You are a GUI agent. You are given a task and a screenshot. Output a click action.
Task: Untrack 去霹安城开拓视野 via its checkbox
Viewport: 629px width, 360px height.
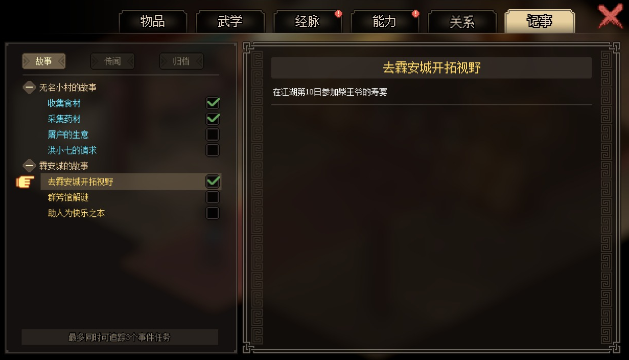(213, 182)
